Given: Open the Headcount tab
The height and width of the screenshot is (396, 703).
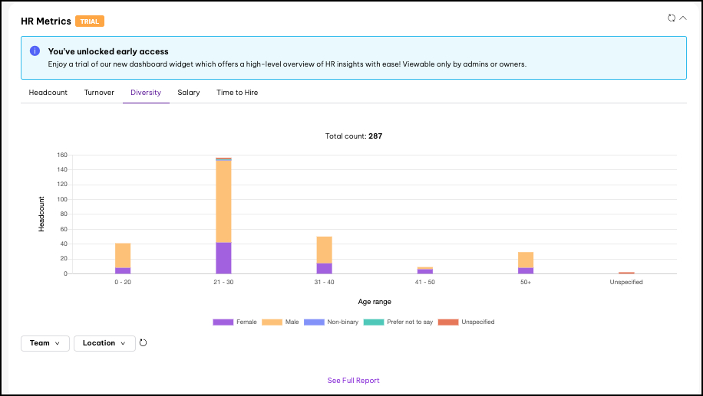Looking at the screenshot, I should click(48, 93).
